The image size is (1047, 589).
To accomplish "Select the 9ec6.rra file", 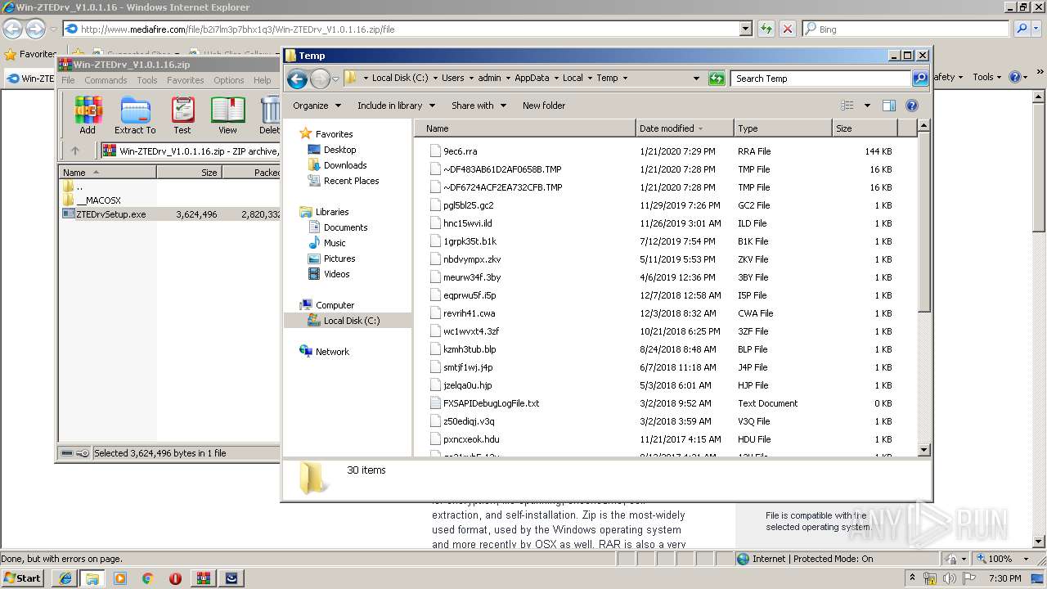I will 460,151.
